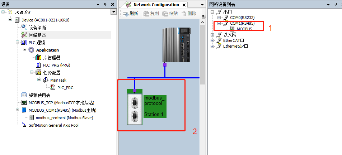Switch to the Network Configuration tab
Viewport: 342px width, 155px height.
click(x=156, y=5)
